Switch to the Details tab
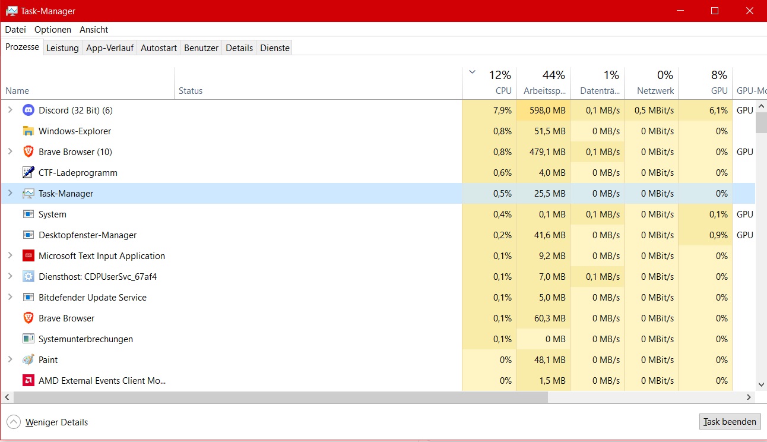The image size is (767, 442). [239, 48]
